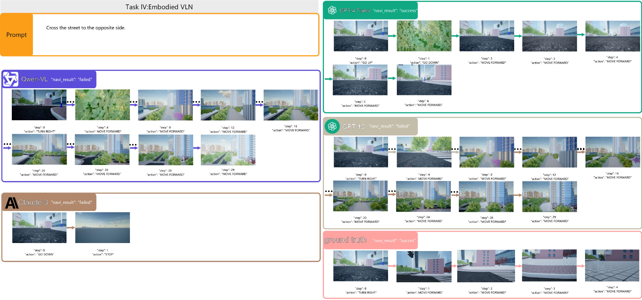This screenshot has width=642, height=300.
Task: Click the STOP action caption under Claude 3
Action: point(103,254)
